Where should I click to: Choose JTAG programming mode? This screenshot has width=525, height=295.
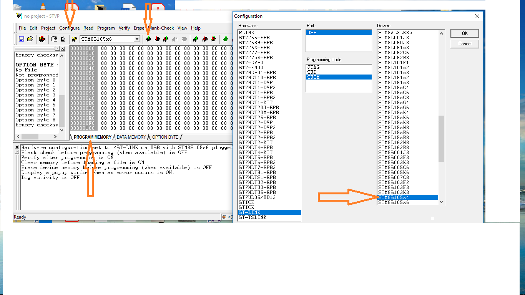(x=339, y=67)
